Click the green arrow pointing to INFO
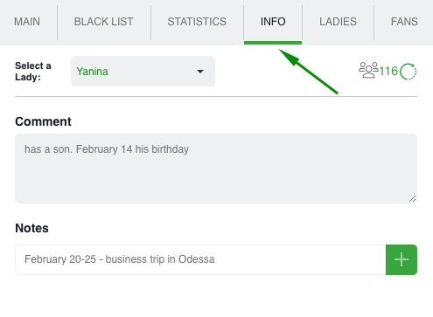433x317 pixels. [308, 72]
